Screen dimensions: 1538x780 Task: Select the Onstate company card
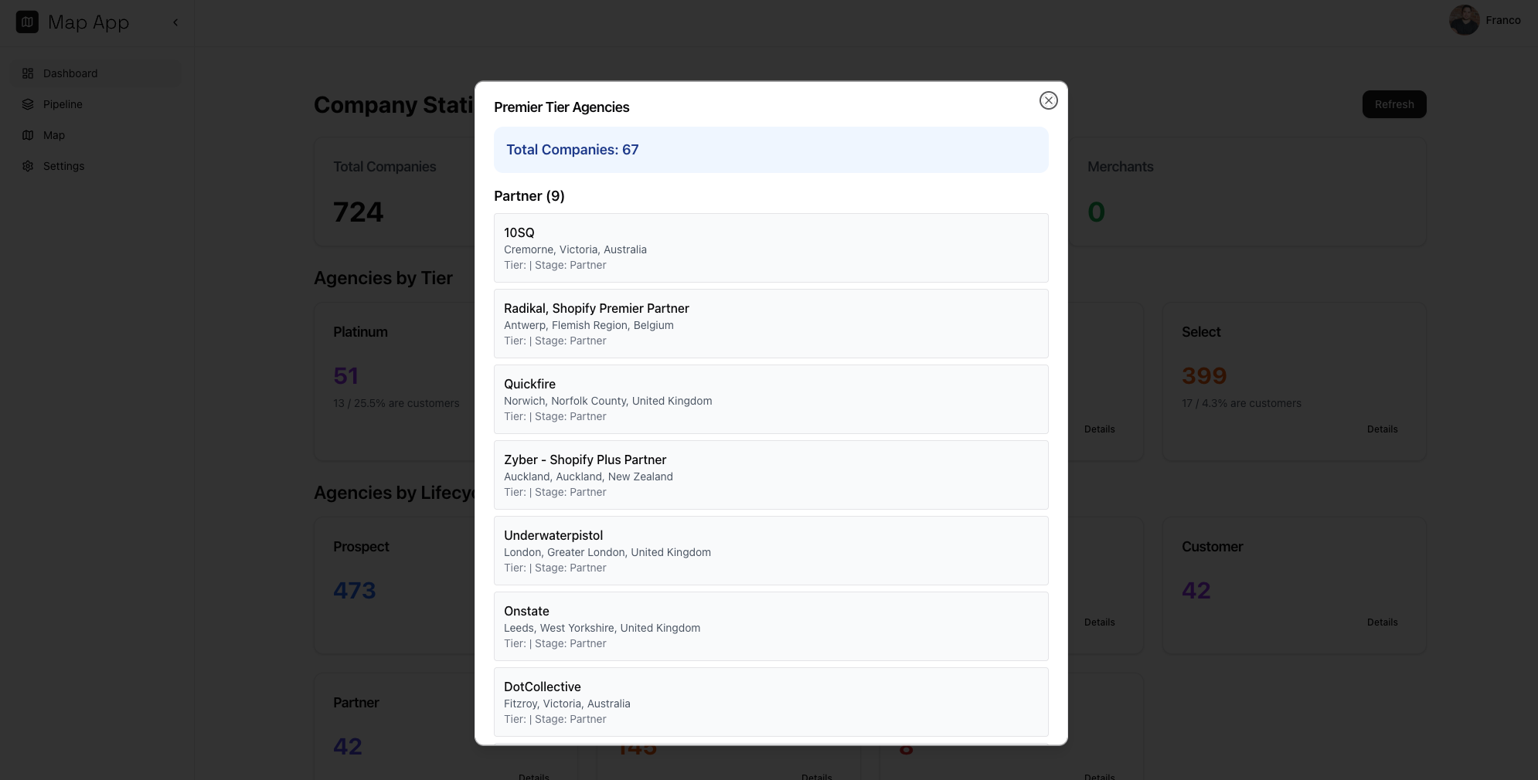(771, 626)
